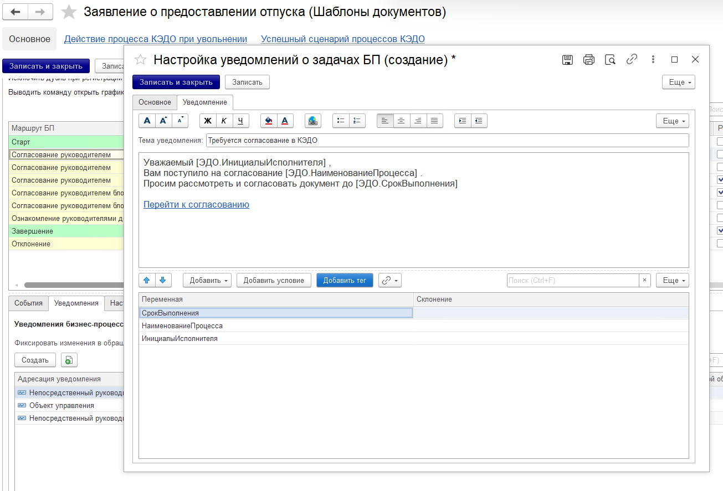The width and height of the screenshot is (723, 491).
Task: Uncheck the checkbox in the Завершение row
Action: tap(720, 231)
